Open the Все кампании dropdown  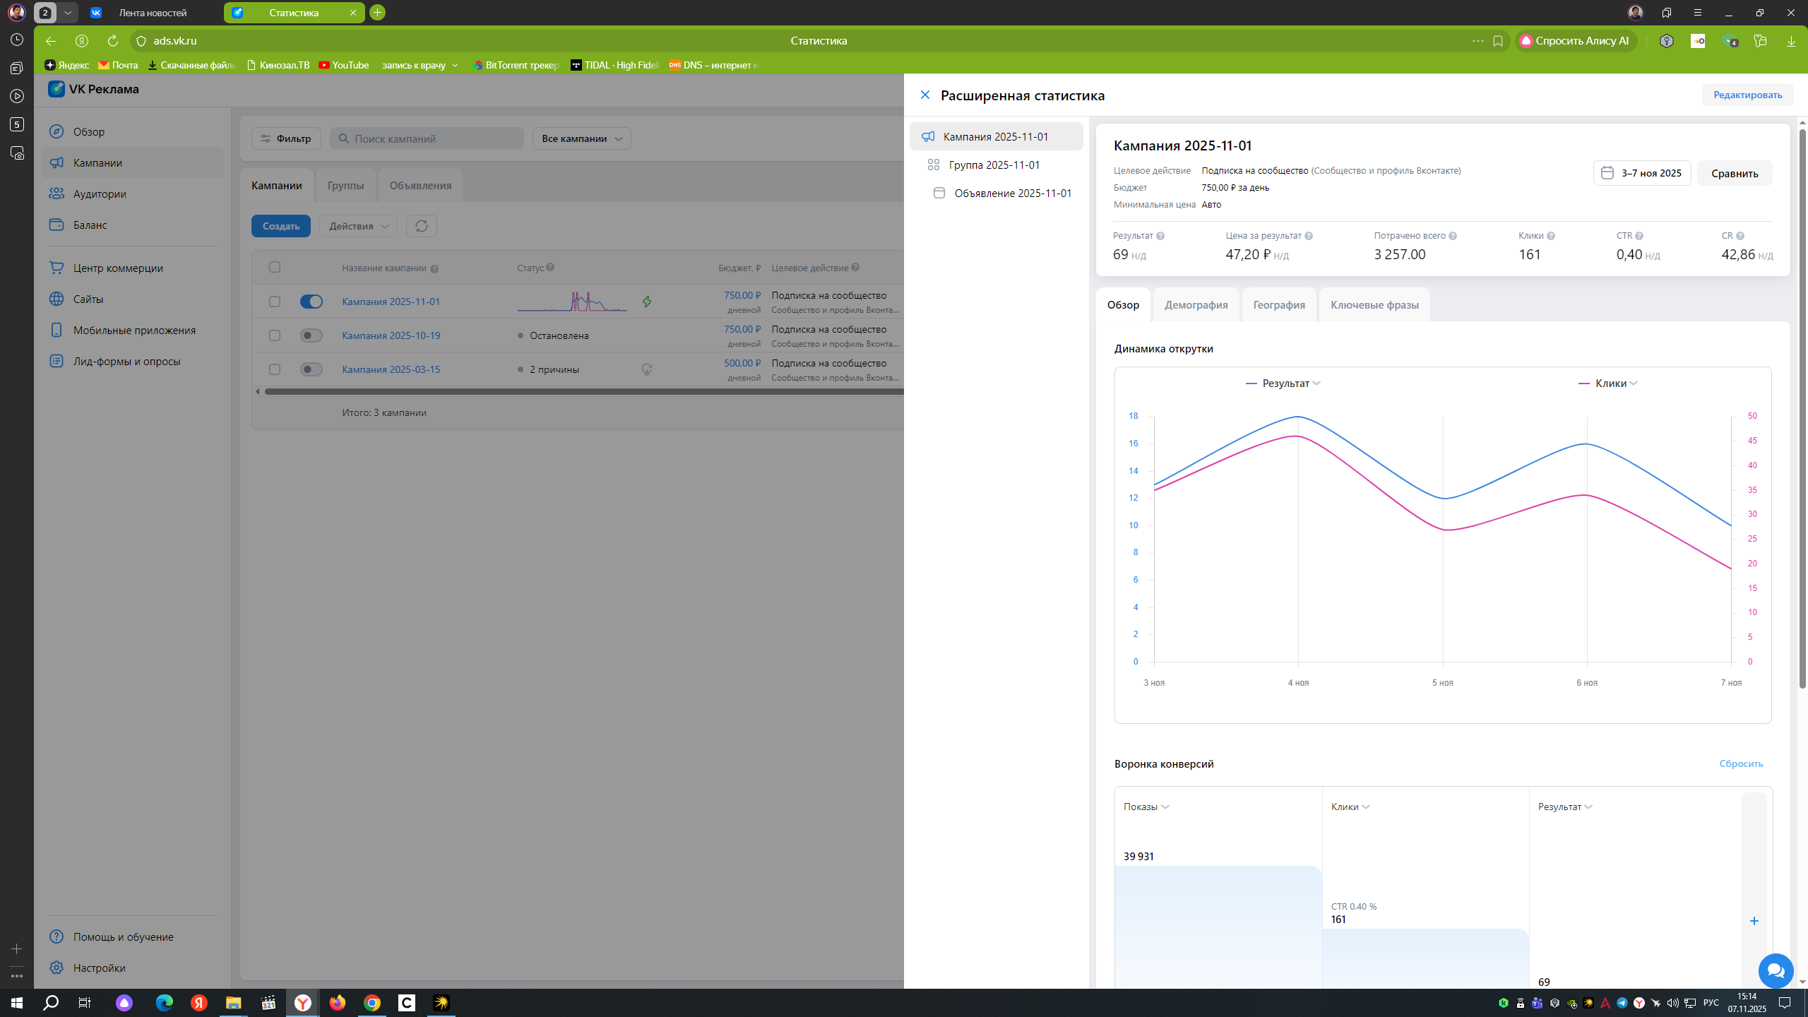[582, 138]
